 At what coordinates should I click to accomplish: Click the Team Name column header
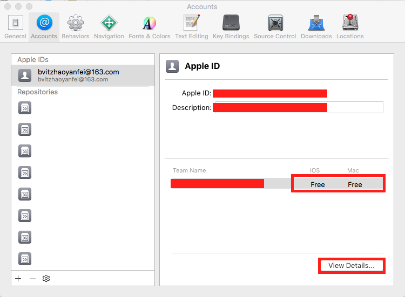(x=190, y=170)
